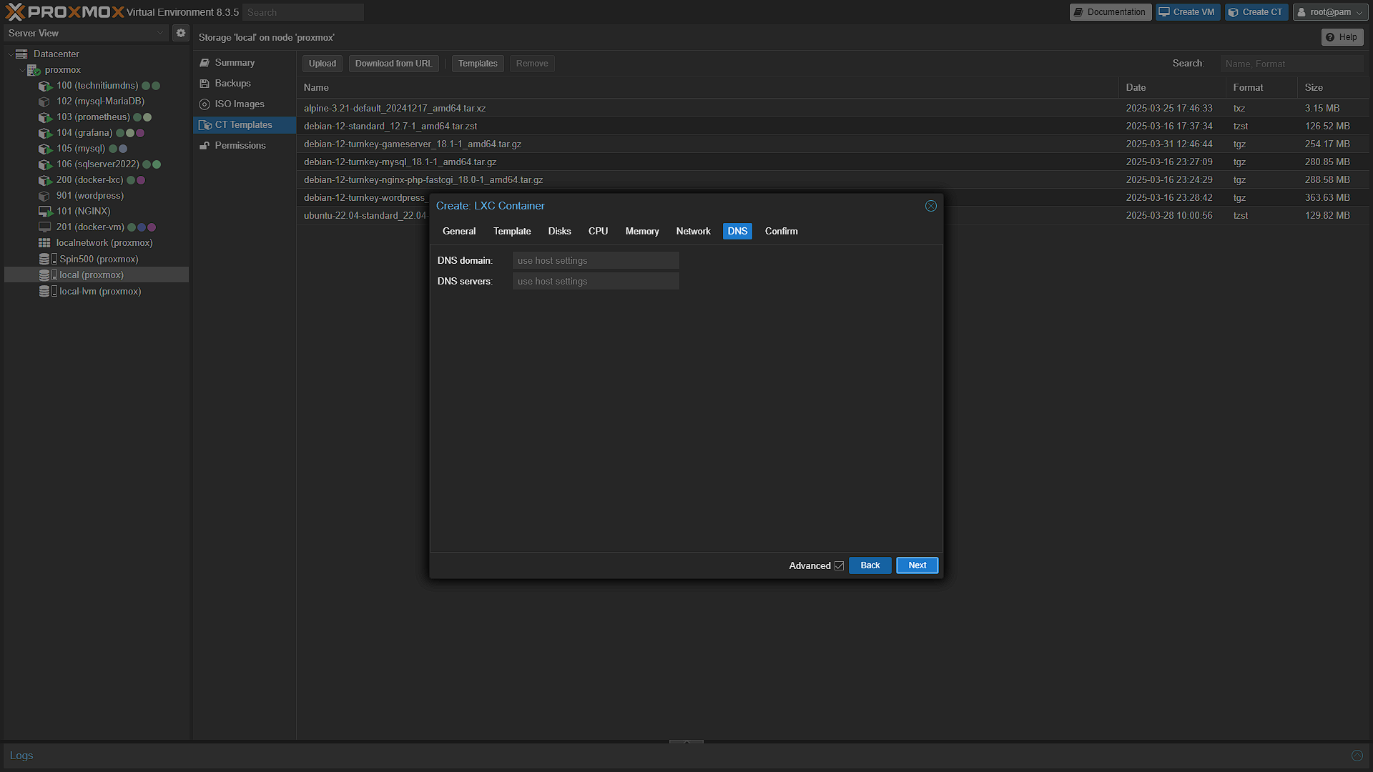Screen dimensions: 1373x772
Task: Switch to the Confirm tab
Action: click(781, 231)
